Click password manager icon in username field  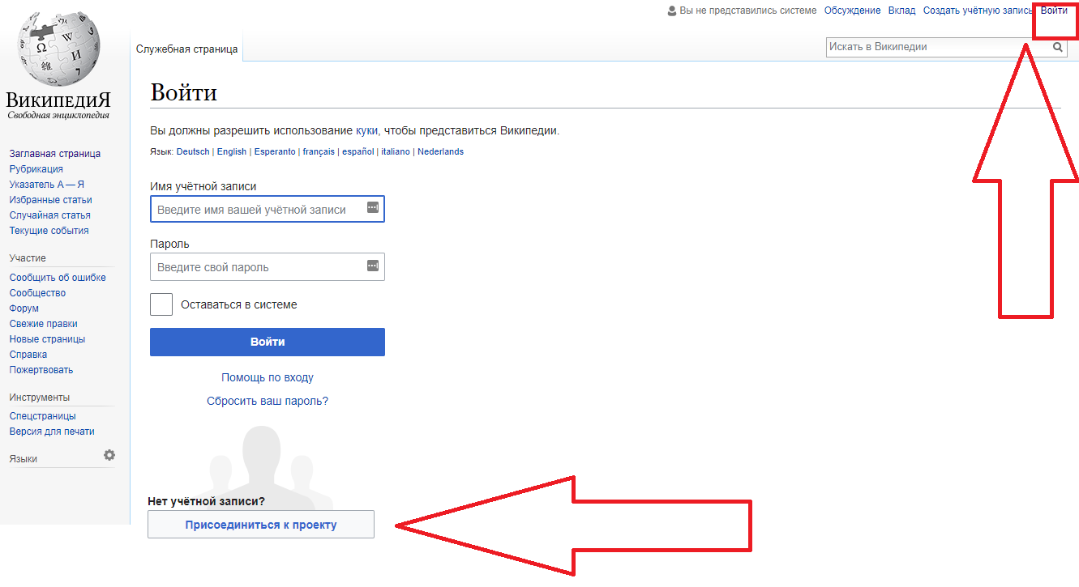tap(372, 208)
